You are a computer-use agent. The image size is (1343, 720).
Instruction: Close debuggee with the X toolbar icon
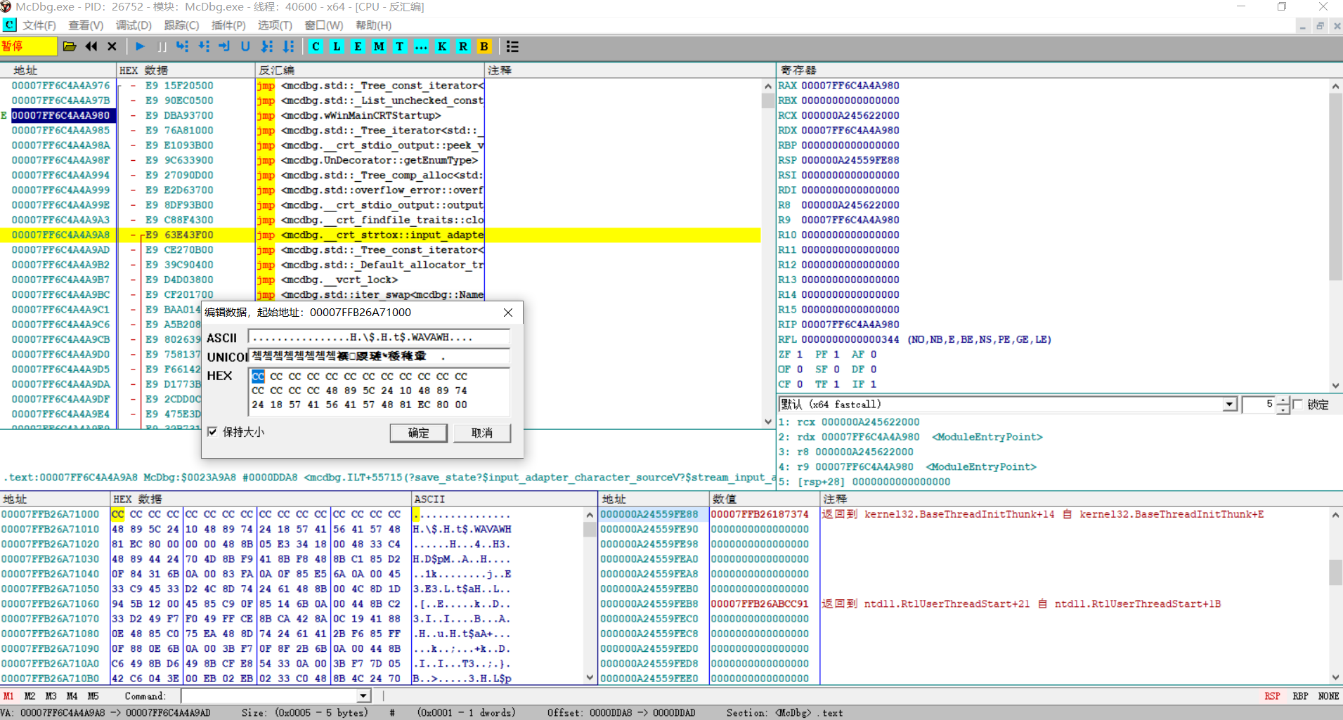(x=112, y=46)
